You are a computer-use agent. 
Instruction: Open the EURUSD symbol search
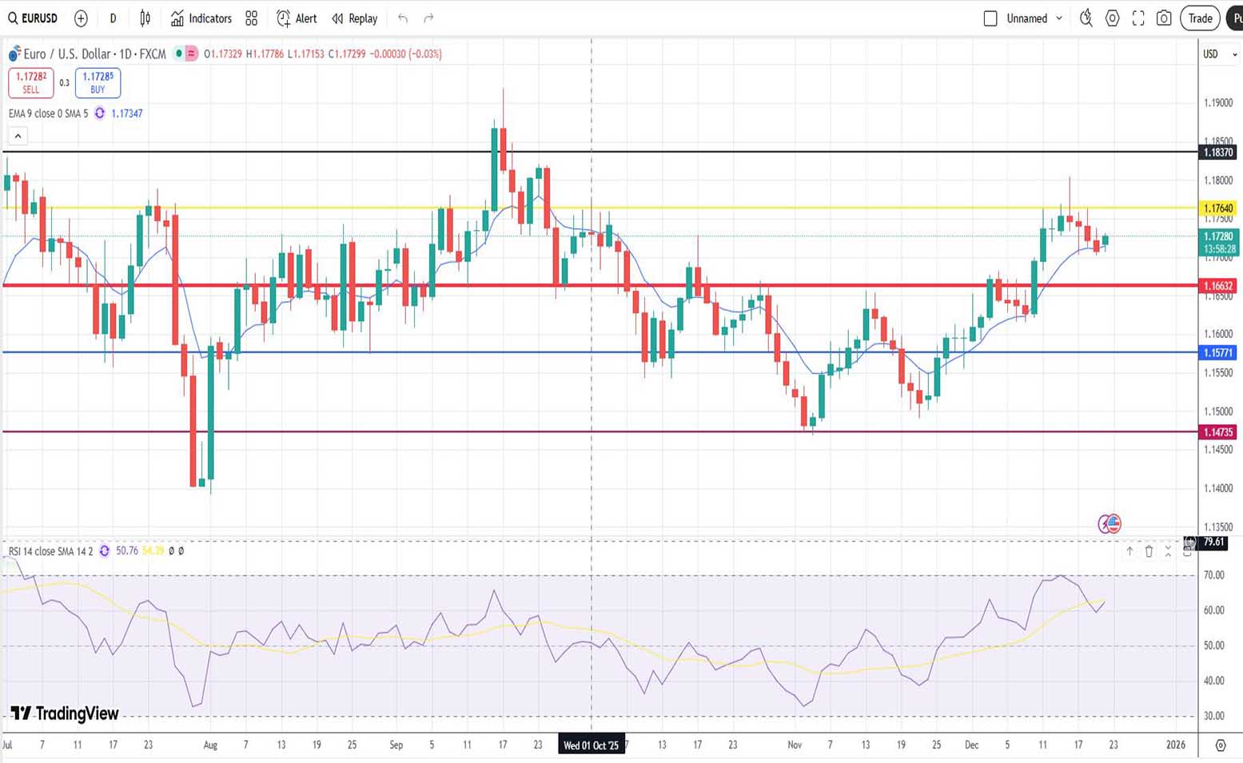(x=33, y=18)
